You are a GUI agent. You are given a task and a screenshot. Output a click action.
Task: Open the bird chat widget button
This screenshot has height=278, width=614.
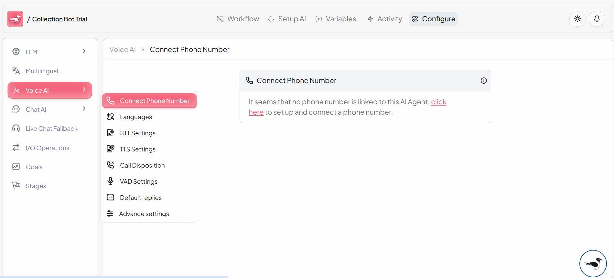(x=593, y=263)
